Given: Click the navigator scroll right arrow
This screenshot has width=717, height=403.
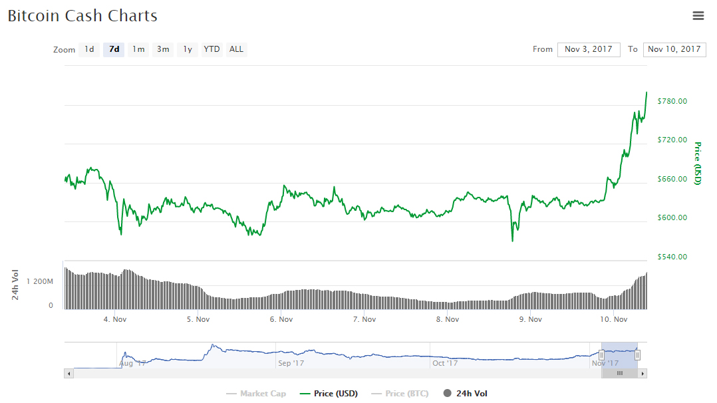Looking at the screenshot, I should pos(643,374).
